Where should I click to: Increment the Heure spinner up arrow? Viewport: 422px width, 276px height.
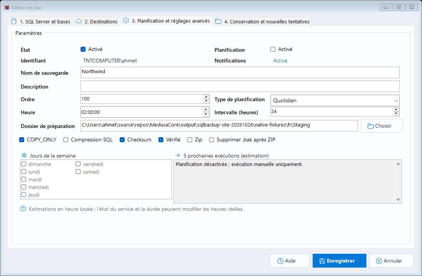206,110
